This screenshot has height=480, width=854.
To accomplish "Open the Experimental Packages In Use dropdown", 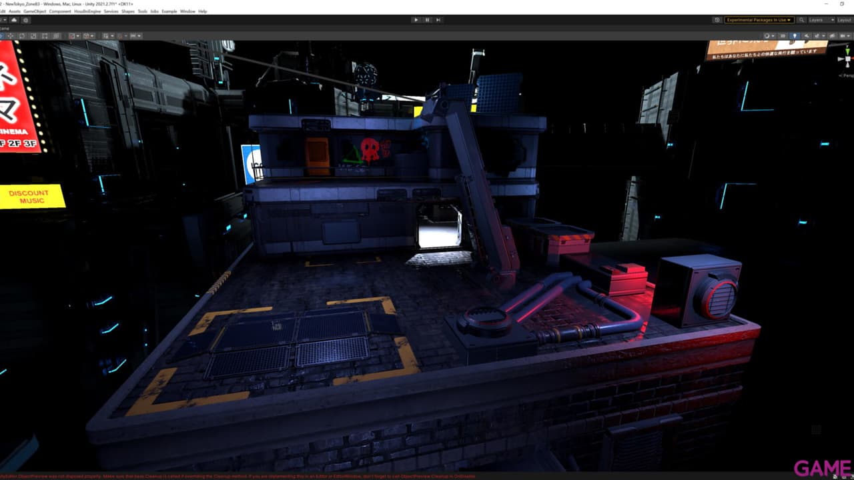I will 759,20.
